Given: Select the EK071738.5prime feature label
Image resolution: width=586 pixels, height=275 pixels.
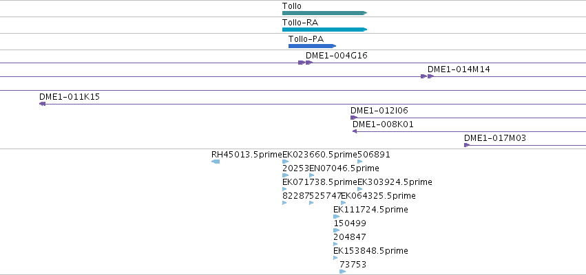Looking at the screenshot, I should [320, 182].
